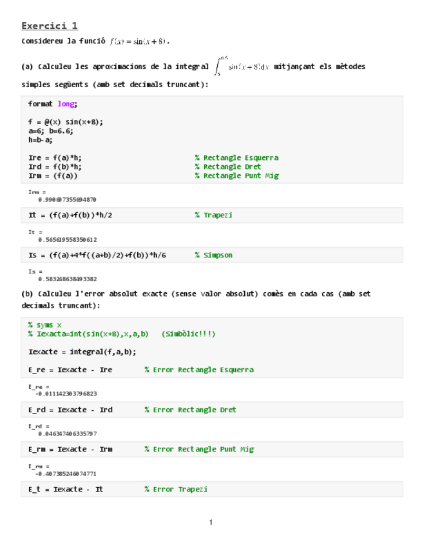This screenshot has width=422, height=547.
Task: Click the "% Rectangle Punt Mig" comment
Action: [x=236, y=175]
